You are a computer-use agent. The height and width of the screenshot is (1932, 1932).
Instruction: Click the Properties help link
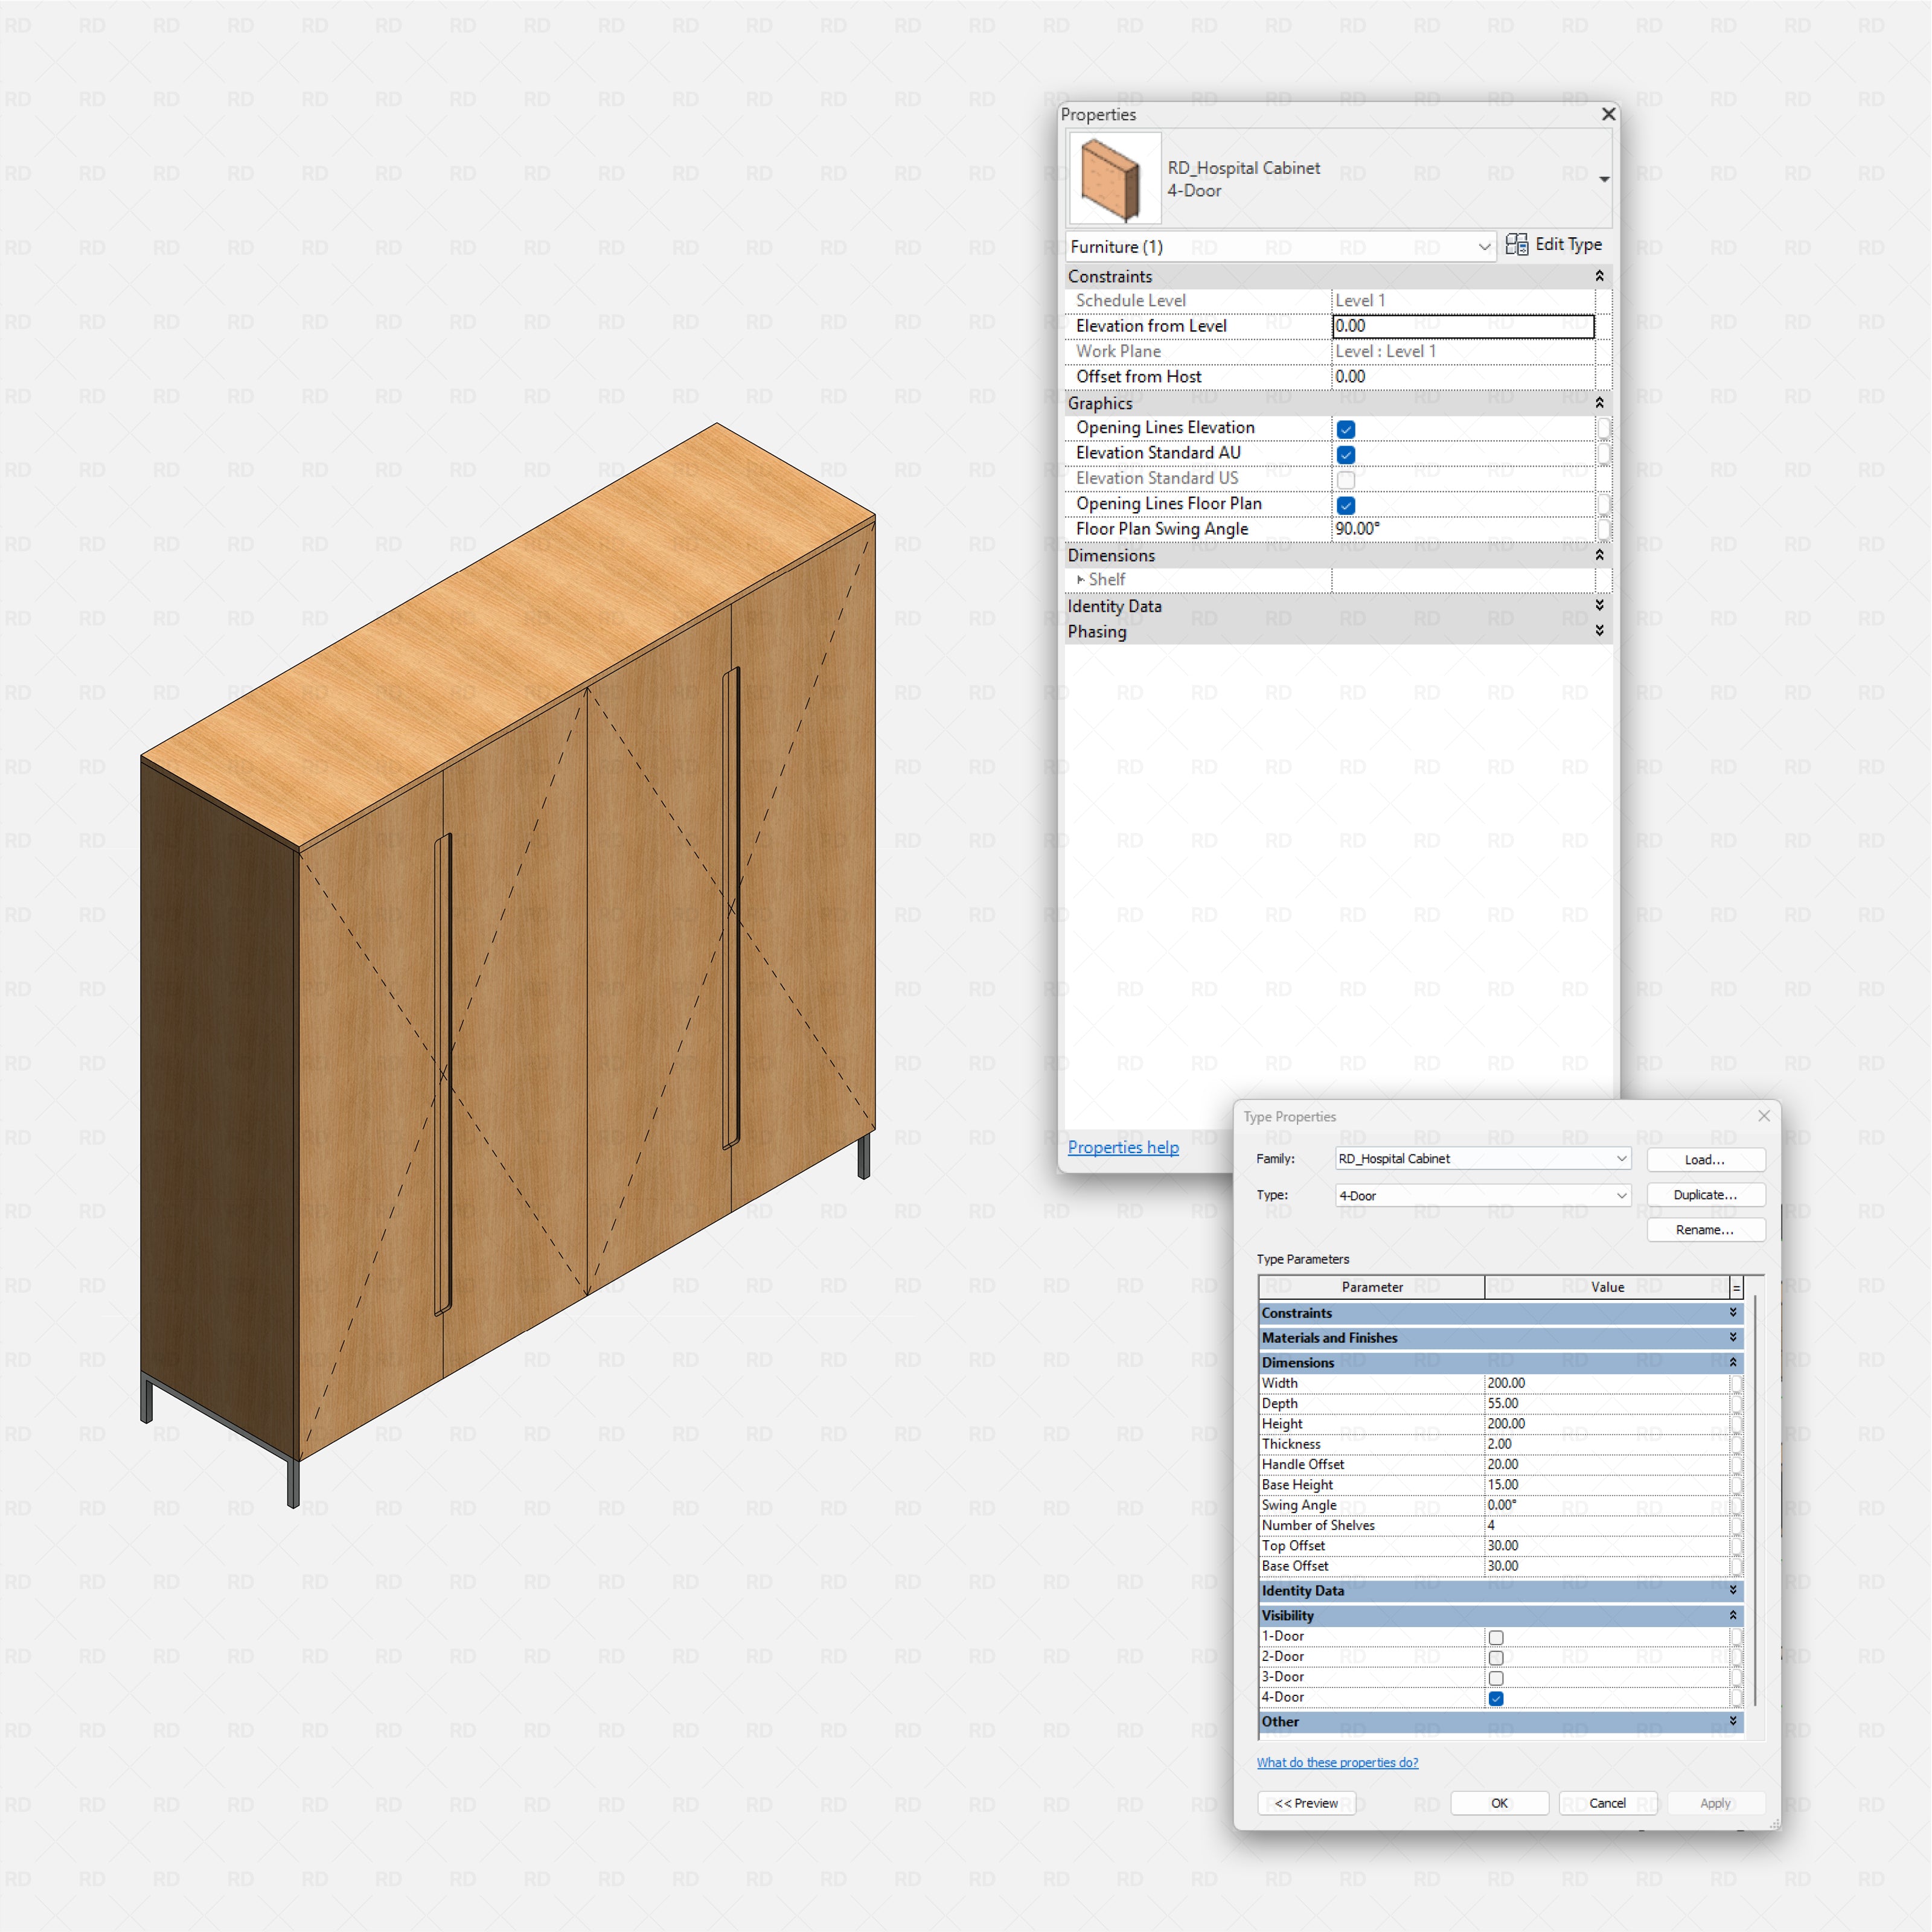[1122, 1147]
